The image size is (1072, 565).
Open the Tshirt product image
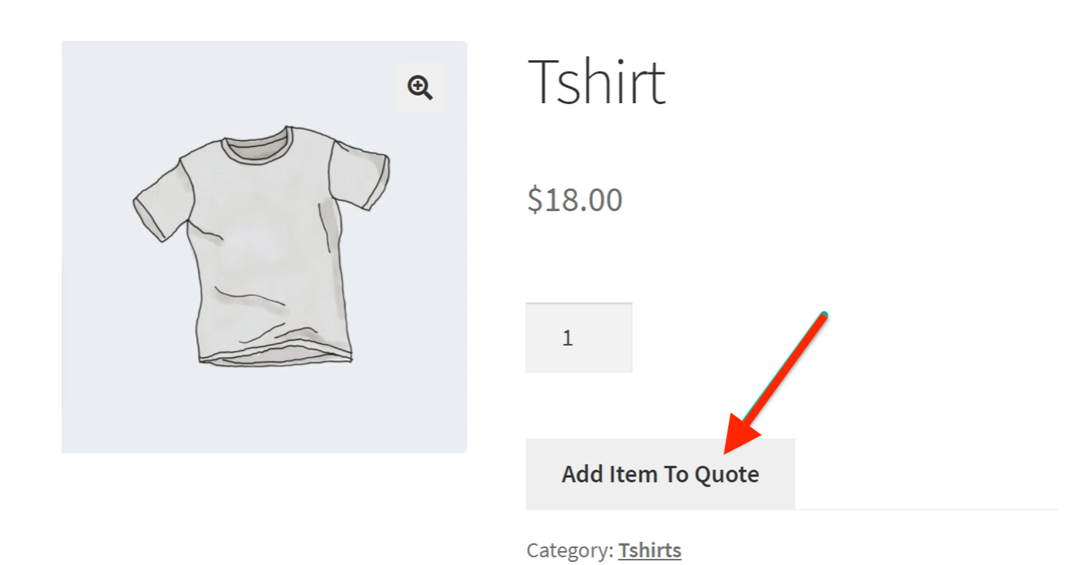point(264,246)
